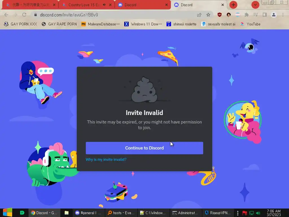Open the clock showing 7:06 AM
Viewport: 289px width, 217px height.
[274, 213]
